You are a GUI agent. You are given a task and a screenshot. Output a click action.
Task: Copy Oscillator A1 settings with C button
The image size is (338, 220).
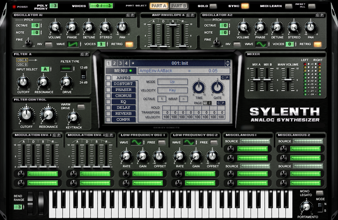point(128,15)
